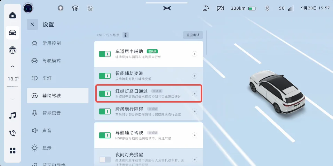Screen dimensions: 333x166
Task: Click the XNGP info icon
Action: click(126, 35)
